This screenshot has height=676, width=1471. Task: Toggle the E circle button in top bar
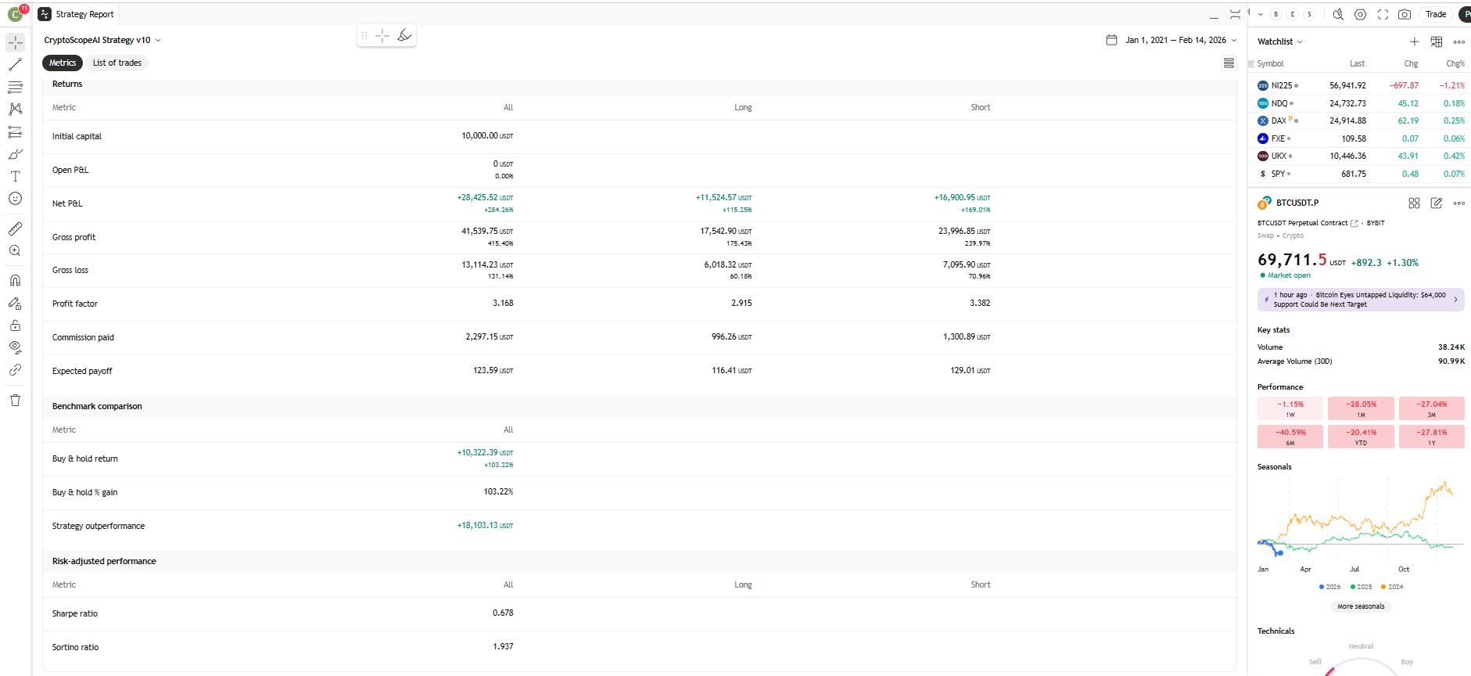click(1293, 14)
